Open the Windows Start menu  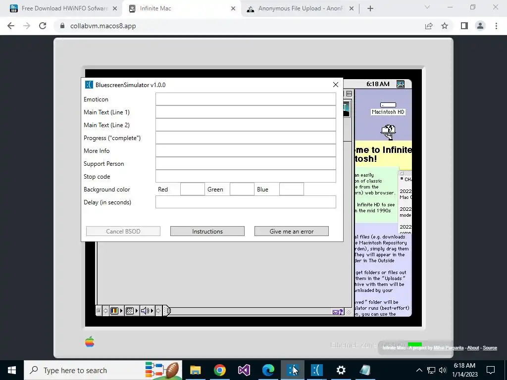12,370
